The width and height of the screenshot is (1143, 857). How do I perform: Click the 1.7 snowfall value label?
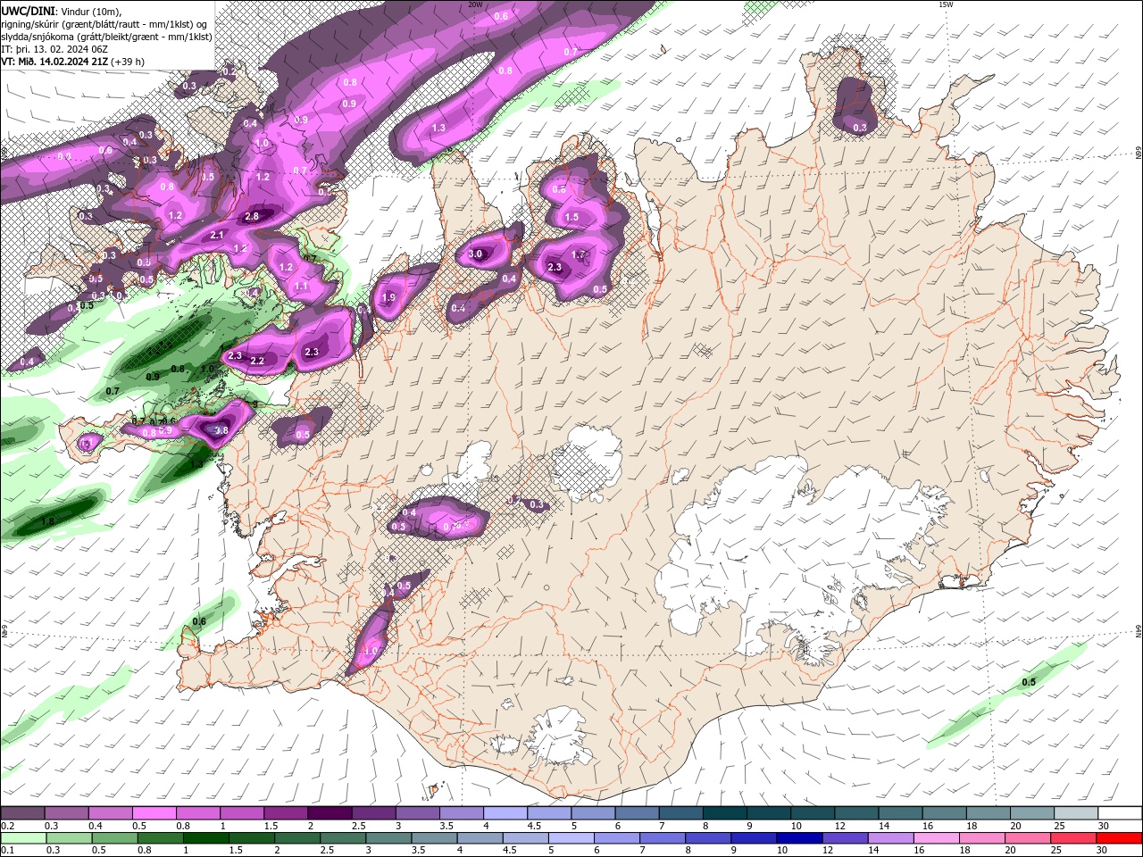tap(578, 255)
